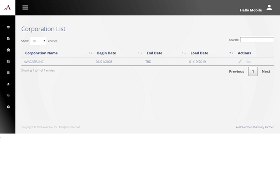280x174 pixels.
Task: Open the checklist tasks sidebar icon
Action: pyautogui.click(x=8, y=95)
